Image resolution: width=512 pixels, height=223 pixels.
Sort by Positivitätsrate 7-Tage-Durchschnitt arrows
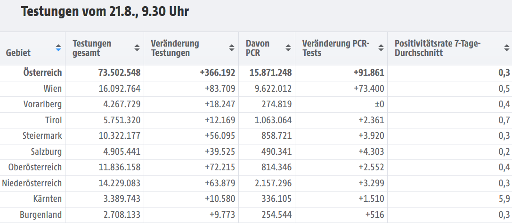coord(506,48)
